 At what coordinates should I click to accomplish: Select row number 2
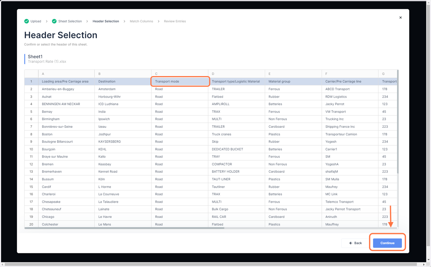[x=31, y=89]
